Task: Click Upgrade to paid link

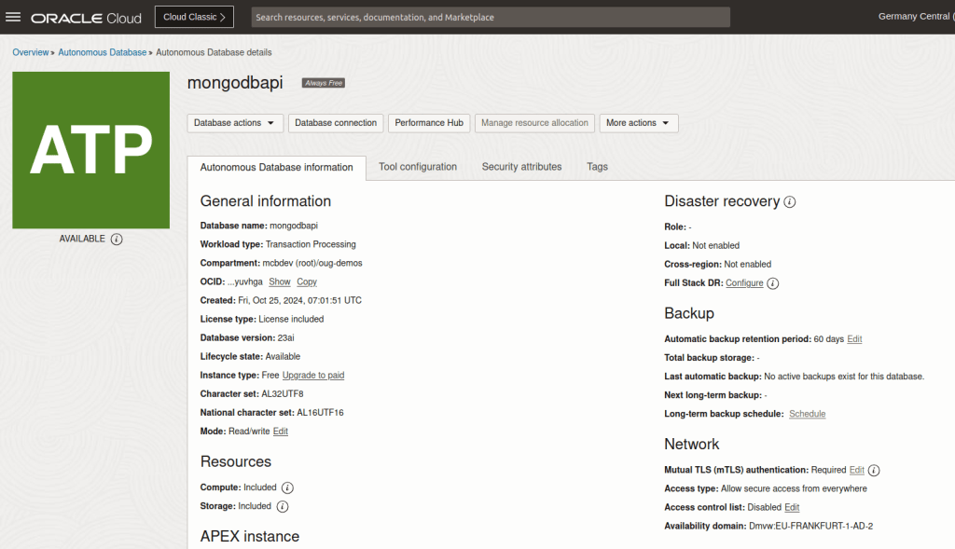Action: [x=313, y=375]
